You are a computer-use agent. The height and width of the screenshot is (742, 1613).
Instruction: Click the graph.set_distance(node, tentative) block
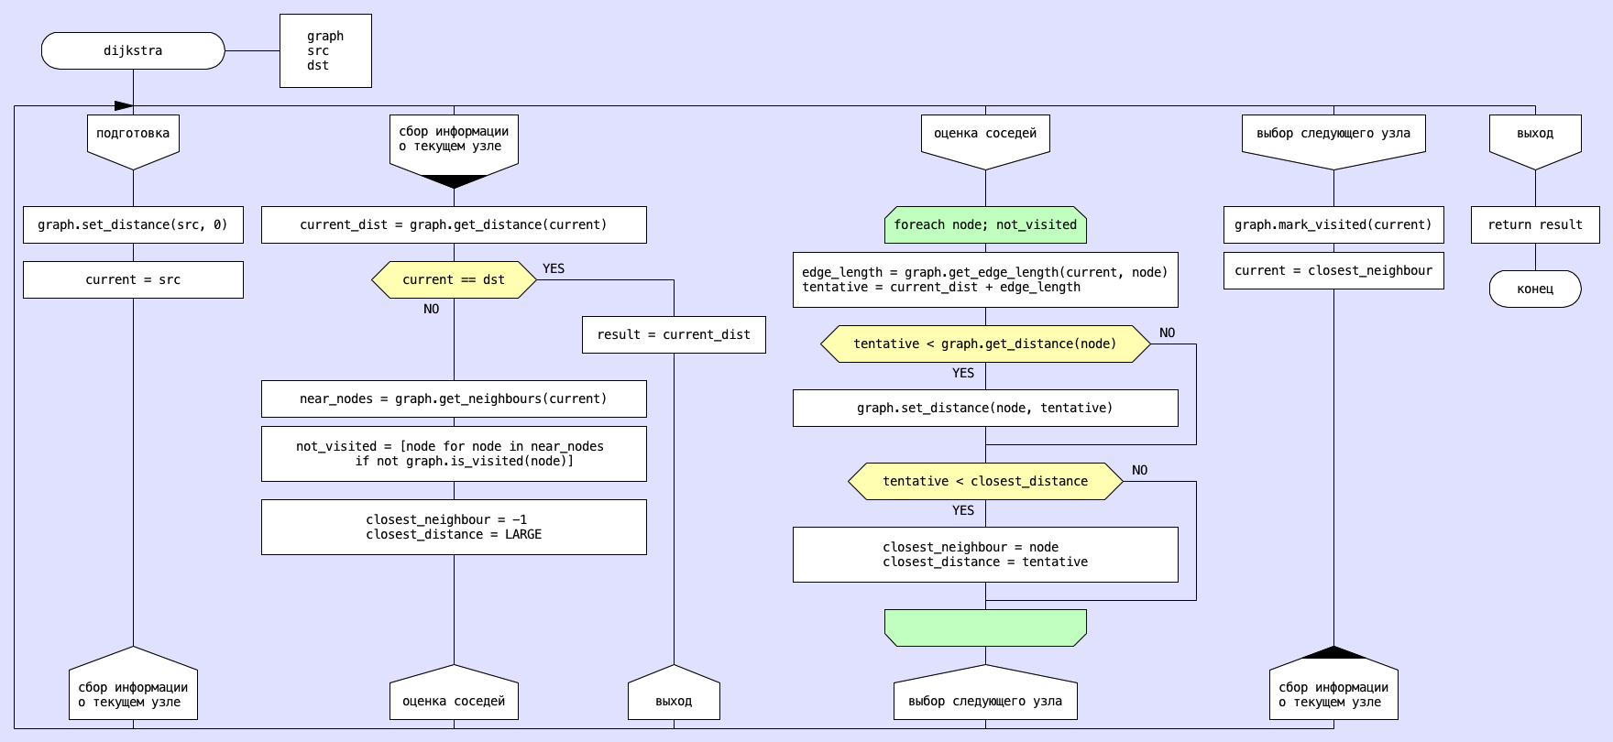[x=985, y=408]
